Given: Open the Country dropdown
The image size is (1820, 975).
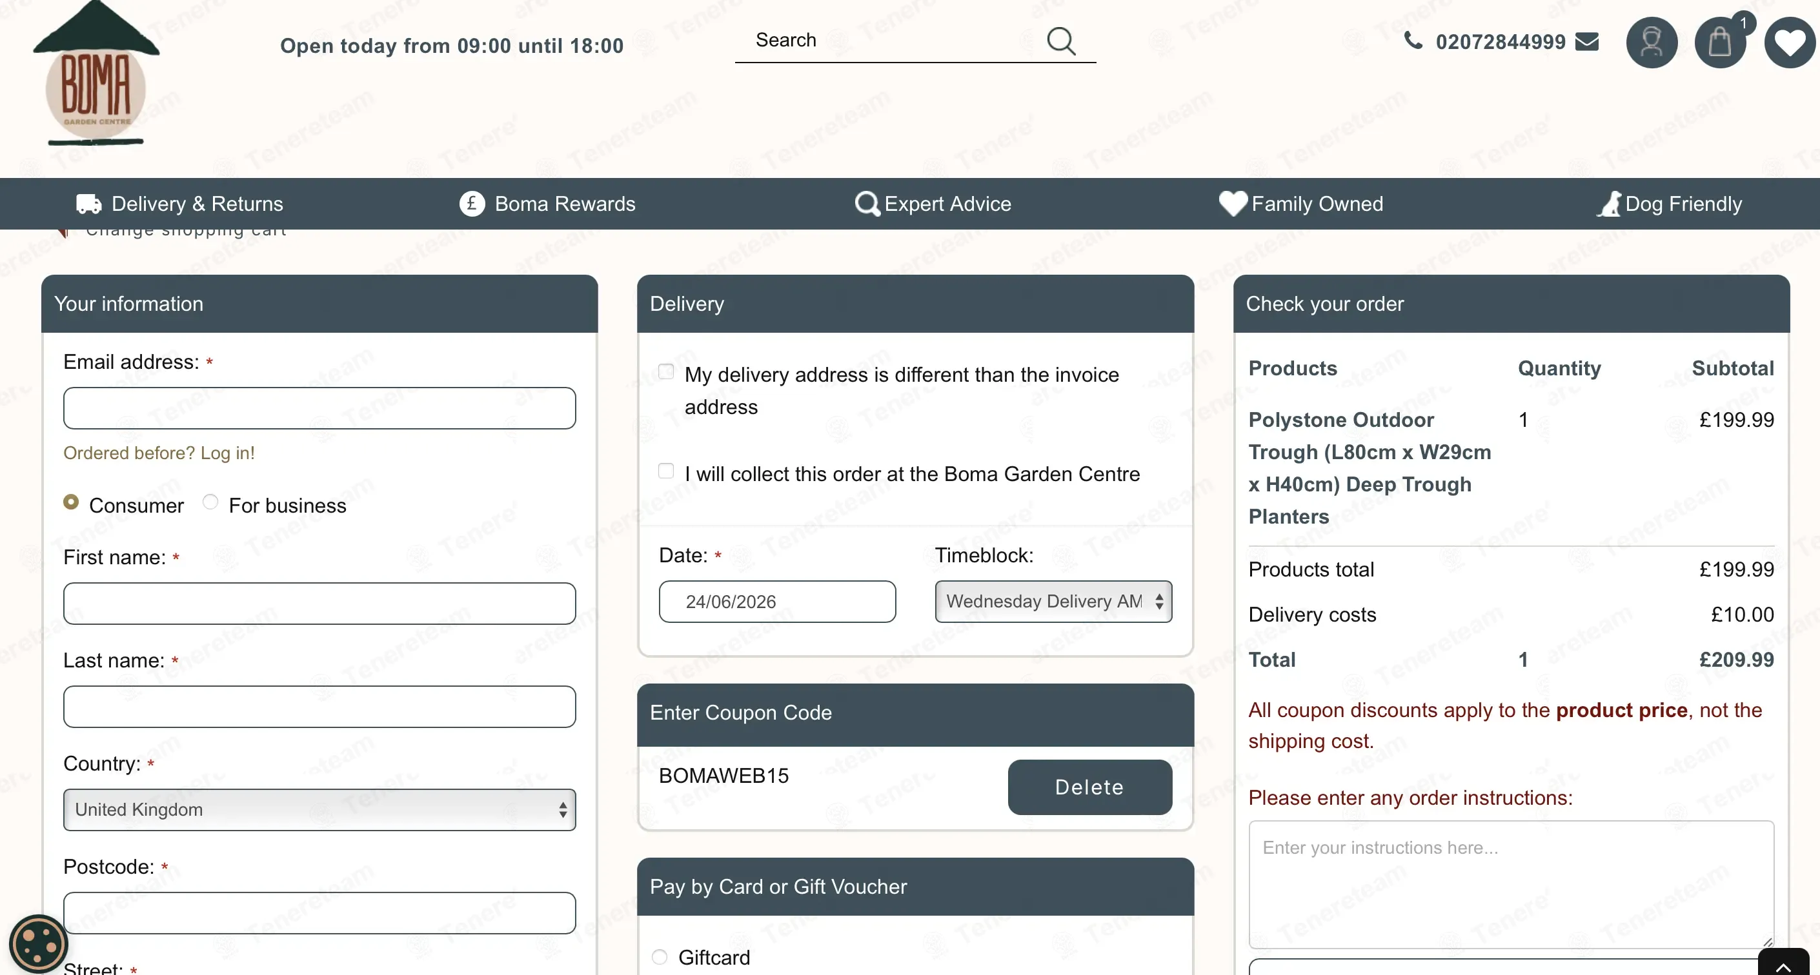Looking at the screenshot, I should coord(319,810).
